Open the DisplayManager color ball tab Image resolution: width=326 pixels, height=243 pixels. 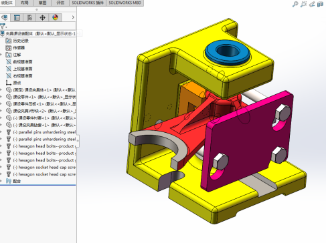55,17
